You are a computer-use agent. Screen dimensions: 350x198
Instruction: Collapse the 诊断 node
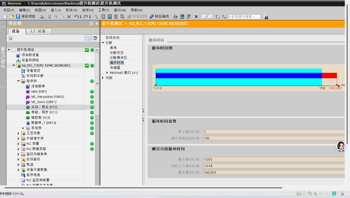coord(103,43)
